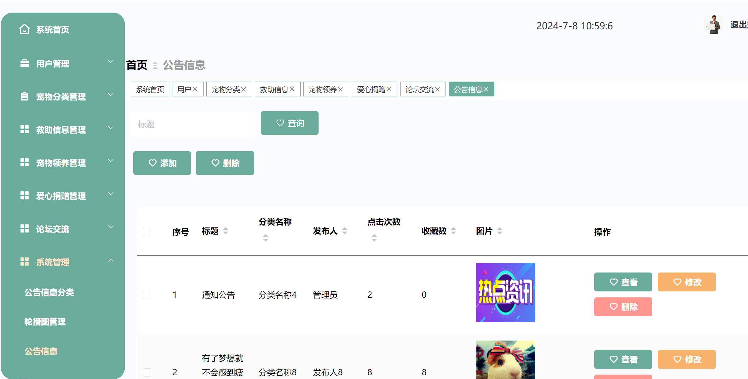Check the select-all checkbox in the table header
This screenshot has height=379, width=748.
(147, 232)
